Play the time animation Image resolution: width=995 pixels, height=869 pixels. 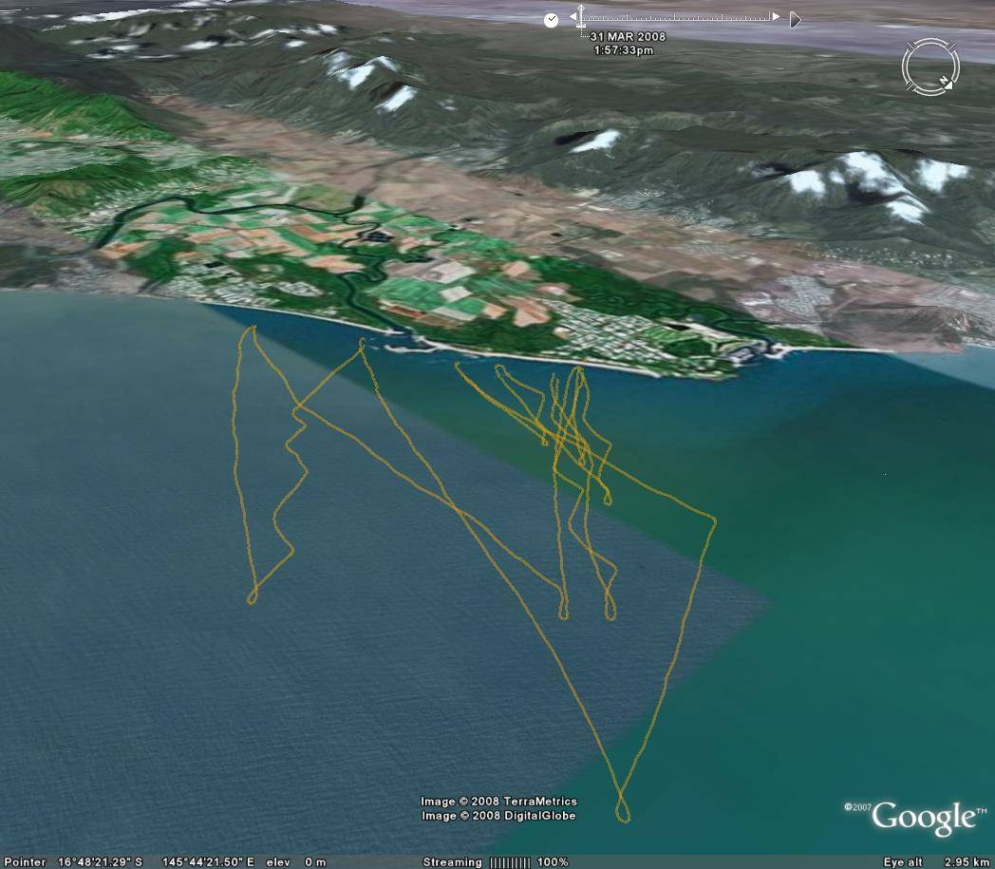(796, 20)
